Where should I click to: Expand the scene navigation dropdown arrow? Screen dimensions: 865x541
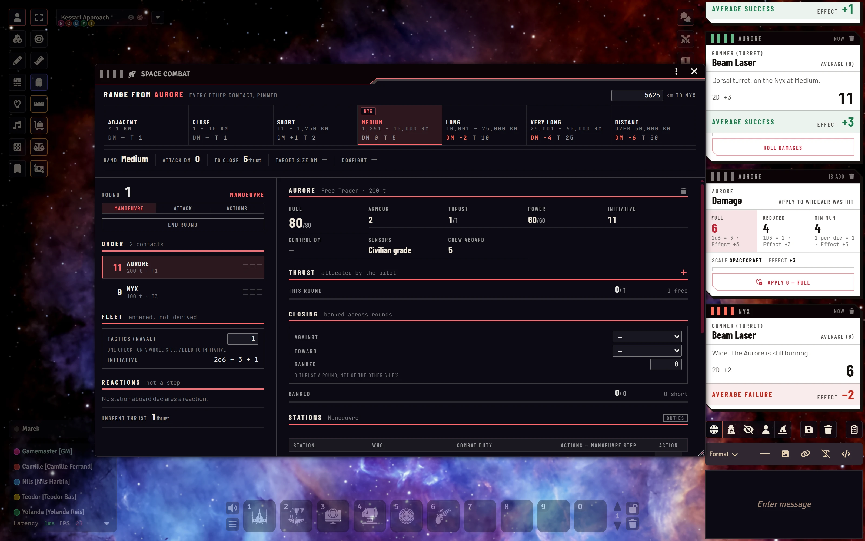tap(158, 17)
